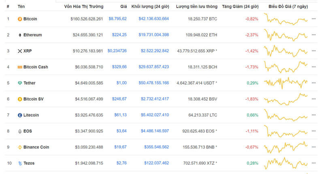Screen dimensions: 324x174
Task: Open Tether 7-day price chart
Action: 286,83
